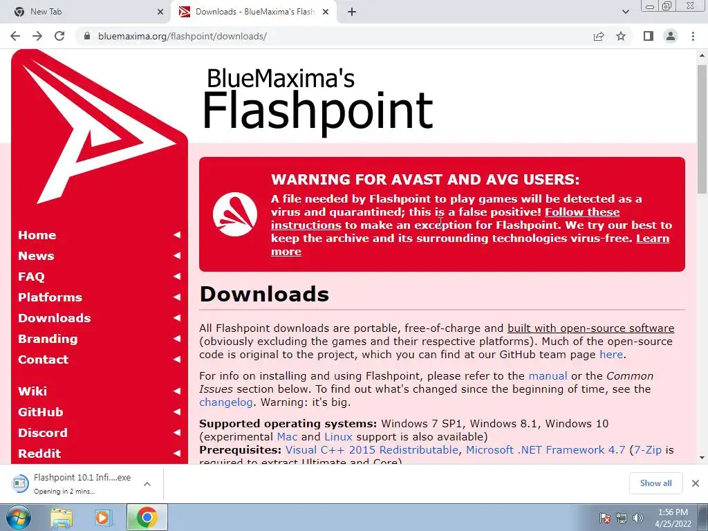Open the side panel icon
The image size is (708, 531).
tap(649, 36)
